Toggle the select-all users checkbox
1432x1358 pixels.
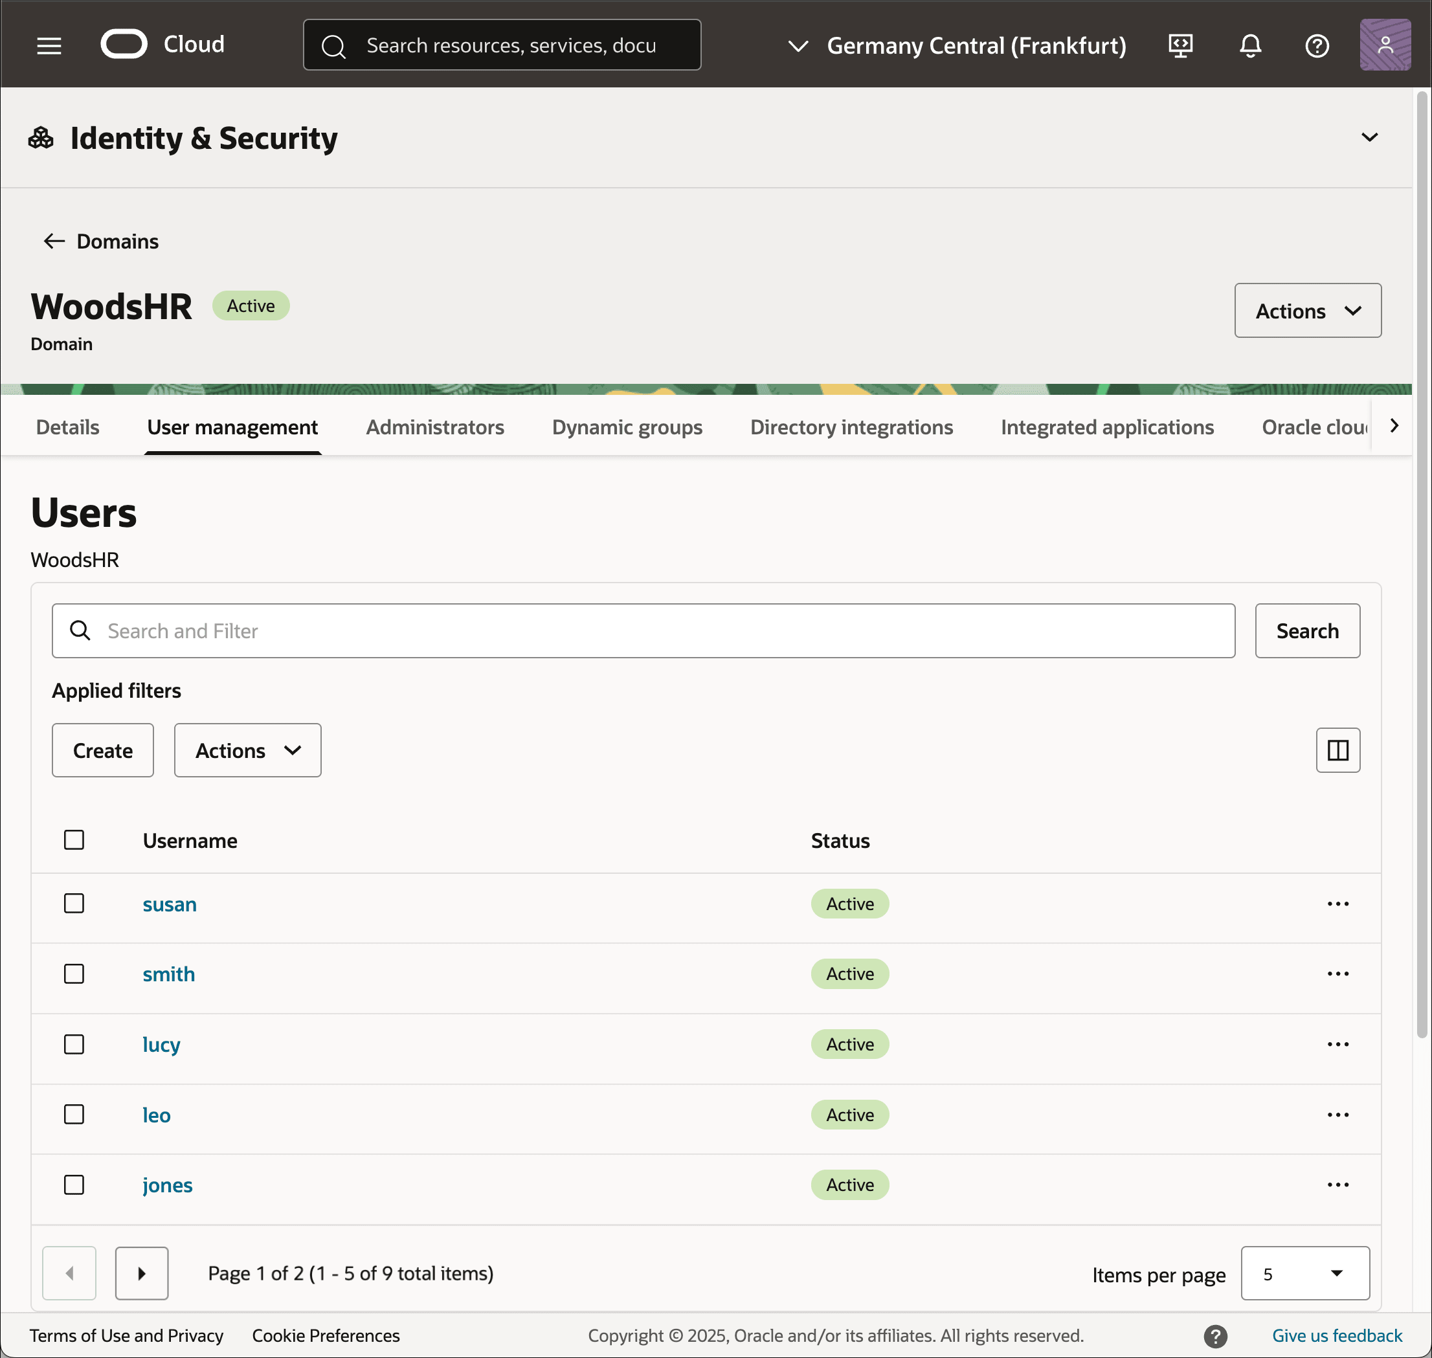[x=74, y=840]
